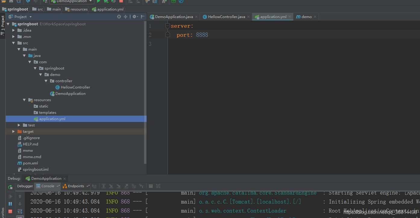Viewport: 420px width, 218px height.
Task: Close the DemoApplication.java tab
Action: coord(196,17)
